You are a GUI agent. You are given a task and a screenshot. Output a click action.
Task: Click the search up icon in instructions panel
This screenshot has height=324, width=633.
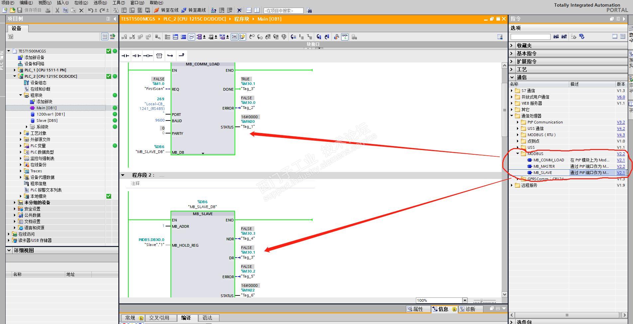[564, 37]
